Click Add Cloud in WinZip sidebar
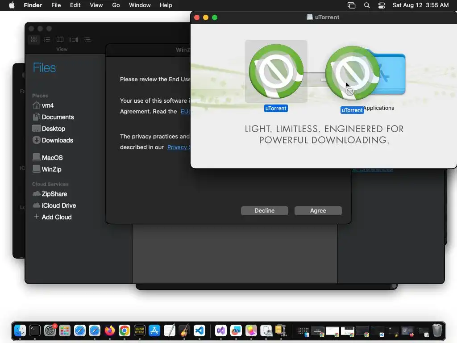Image resolution: width=457 pixels, height=343 pixels. pyautogui.click(x=53, y=217)
